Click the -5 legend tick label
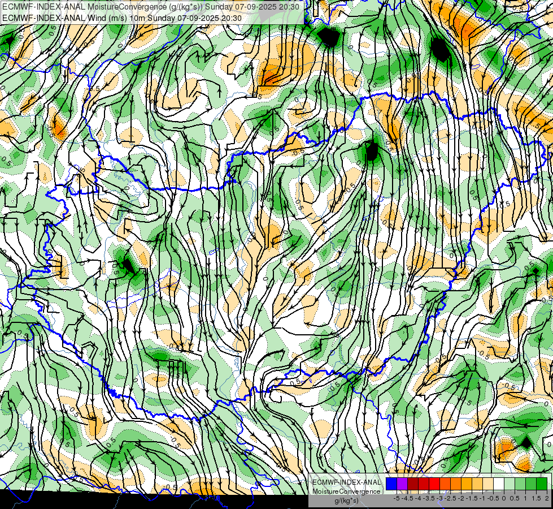The width and height of the screenshot is (553, 509). tap(397, 498)
